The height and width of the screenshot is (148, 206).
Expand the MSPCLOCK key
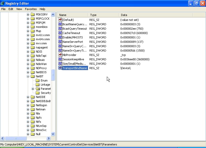point(28,19)
